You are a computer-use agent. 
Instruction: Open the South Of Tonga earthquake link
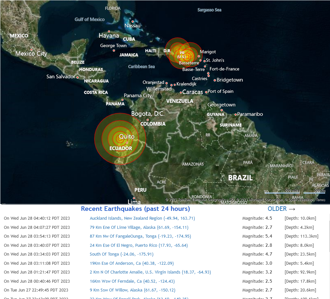122,254
